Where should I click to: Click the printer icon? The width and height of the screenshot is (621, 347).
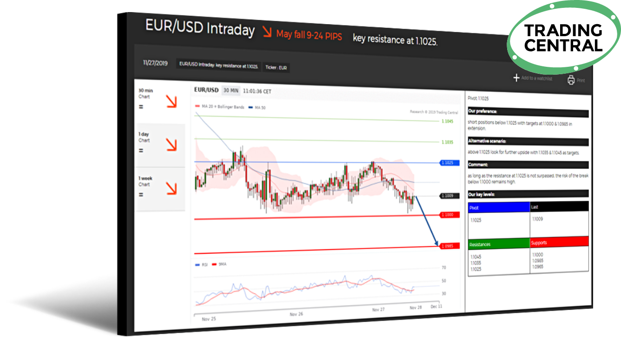[x=571, y=80]
